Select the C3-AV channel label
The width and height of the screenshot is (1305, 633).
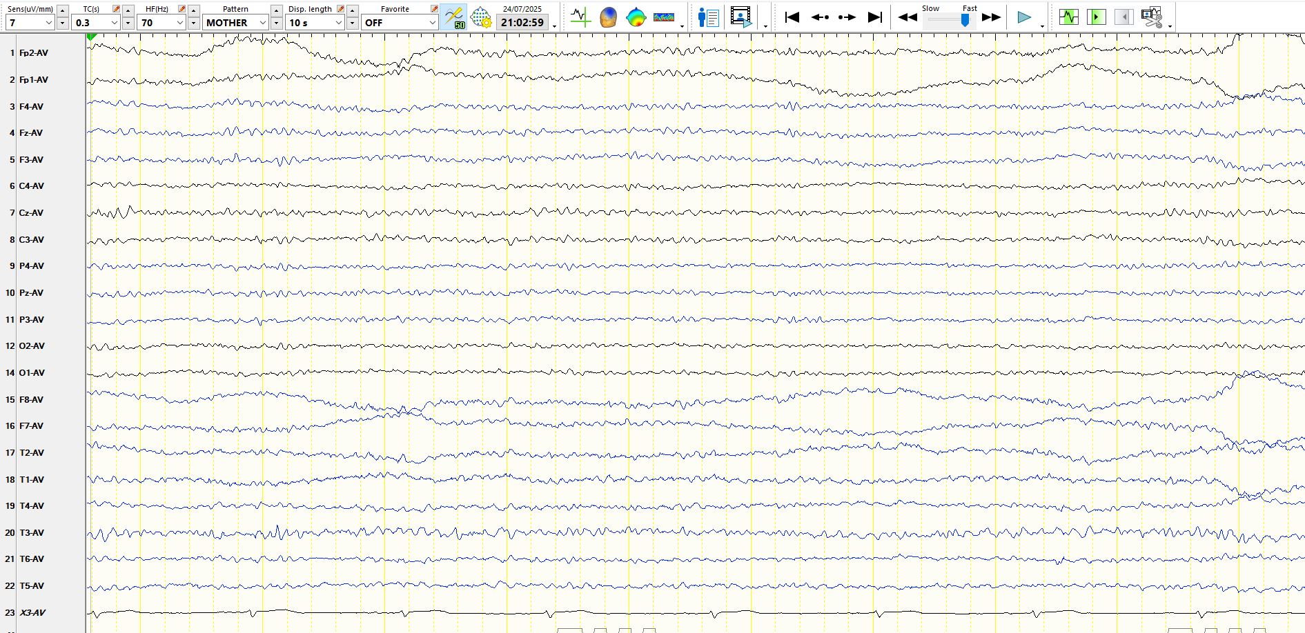[32, 240]
